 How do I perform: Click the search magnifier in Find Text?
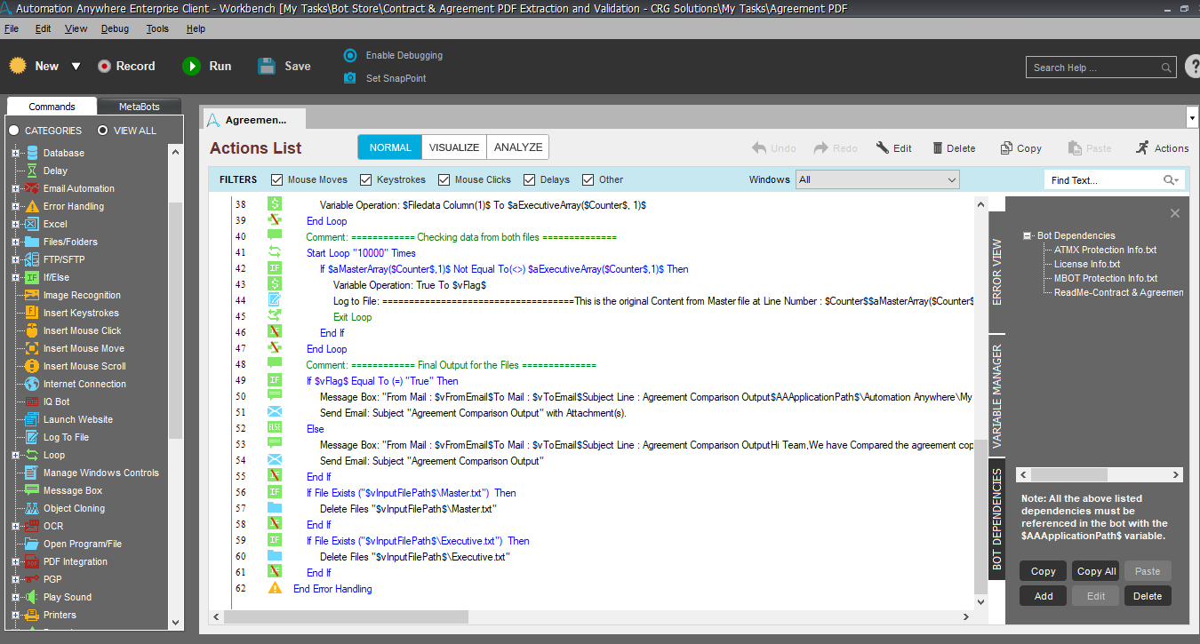tap(1169, 180)
